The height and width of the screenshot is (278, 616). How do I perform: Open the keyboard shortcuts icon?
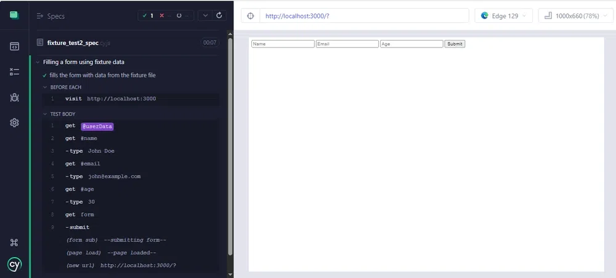pyautogui.click(x=15, y=242)
